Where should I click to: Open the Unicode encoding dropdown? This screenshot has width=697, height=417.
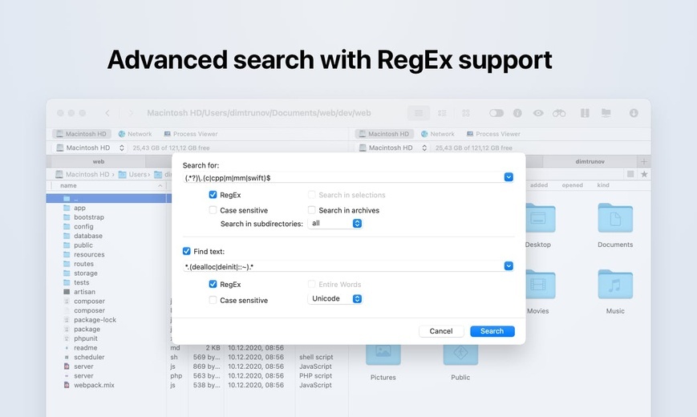click(335, 298)
